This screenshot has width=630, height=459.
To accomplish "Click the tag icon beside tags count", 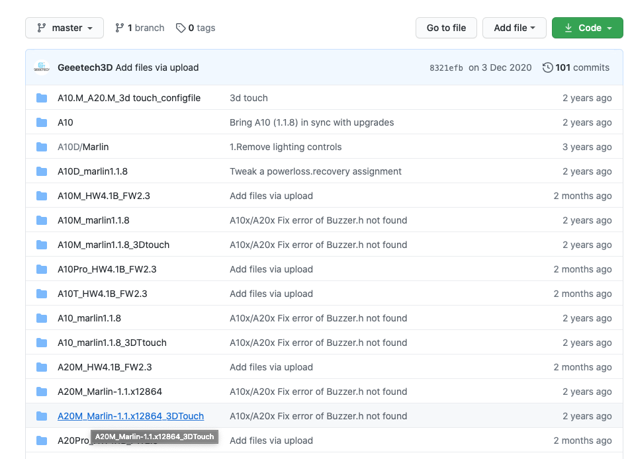I will (181, 28).
